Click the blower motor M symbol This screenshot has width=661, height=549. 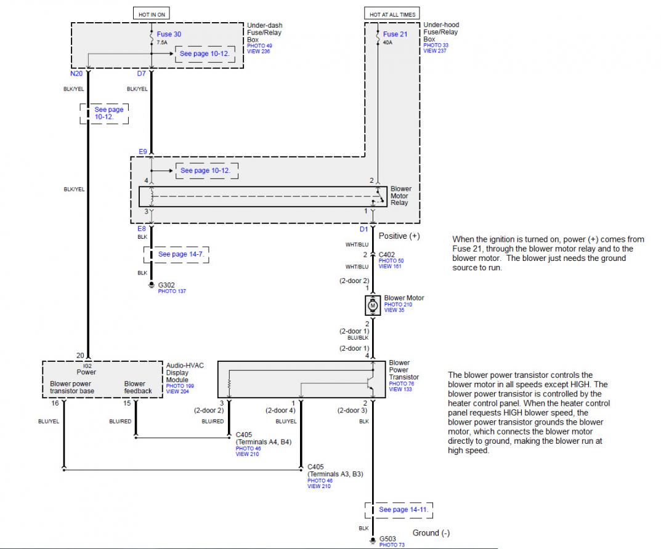[372, 306]
